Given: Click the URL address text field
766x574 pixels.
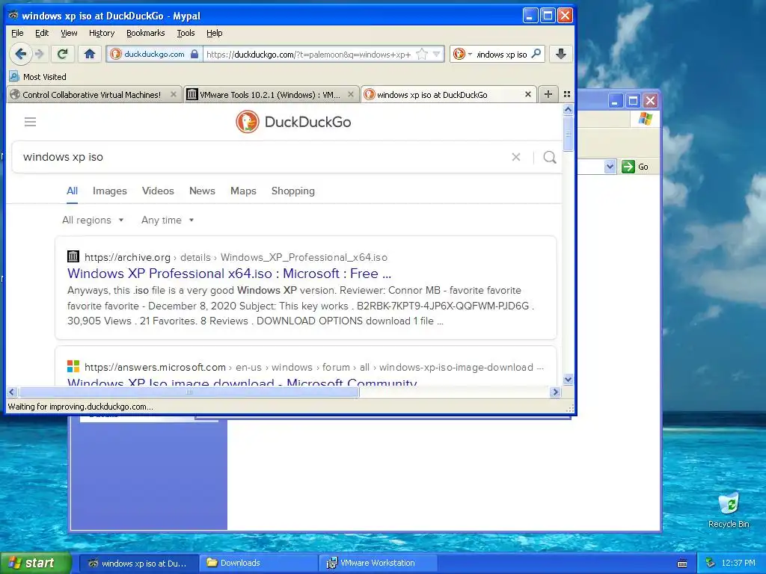Looking at the screenshot, I should 309,54.
